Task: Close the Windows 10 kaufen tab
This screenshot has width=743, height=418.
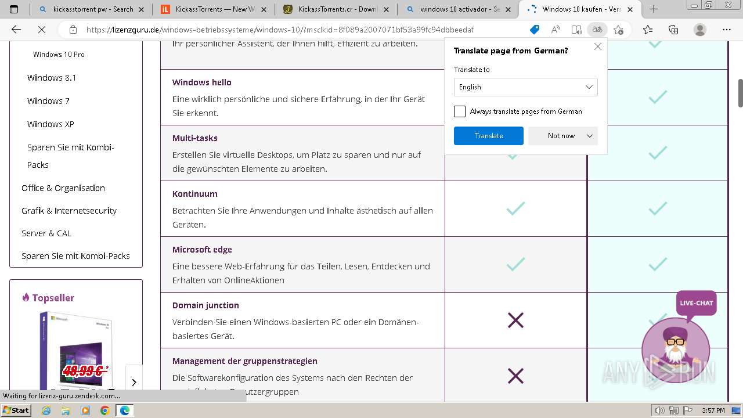Action: [632, 9]
